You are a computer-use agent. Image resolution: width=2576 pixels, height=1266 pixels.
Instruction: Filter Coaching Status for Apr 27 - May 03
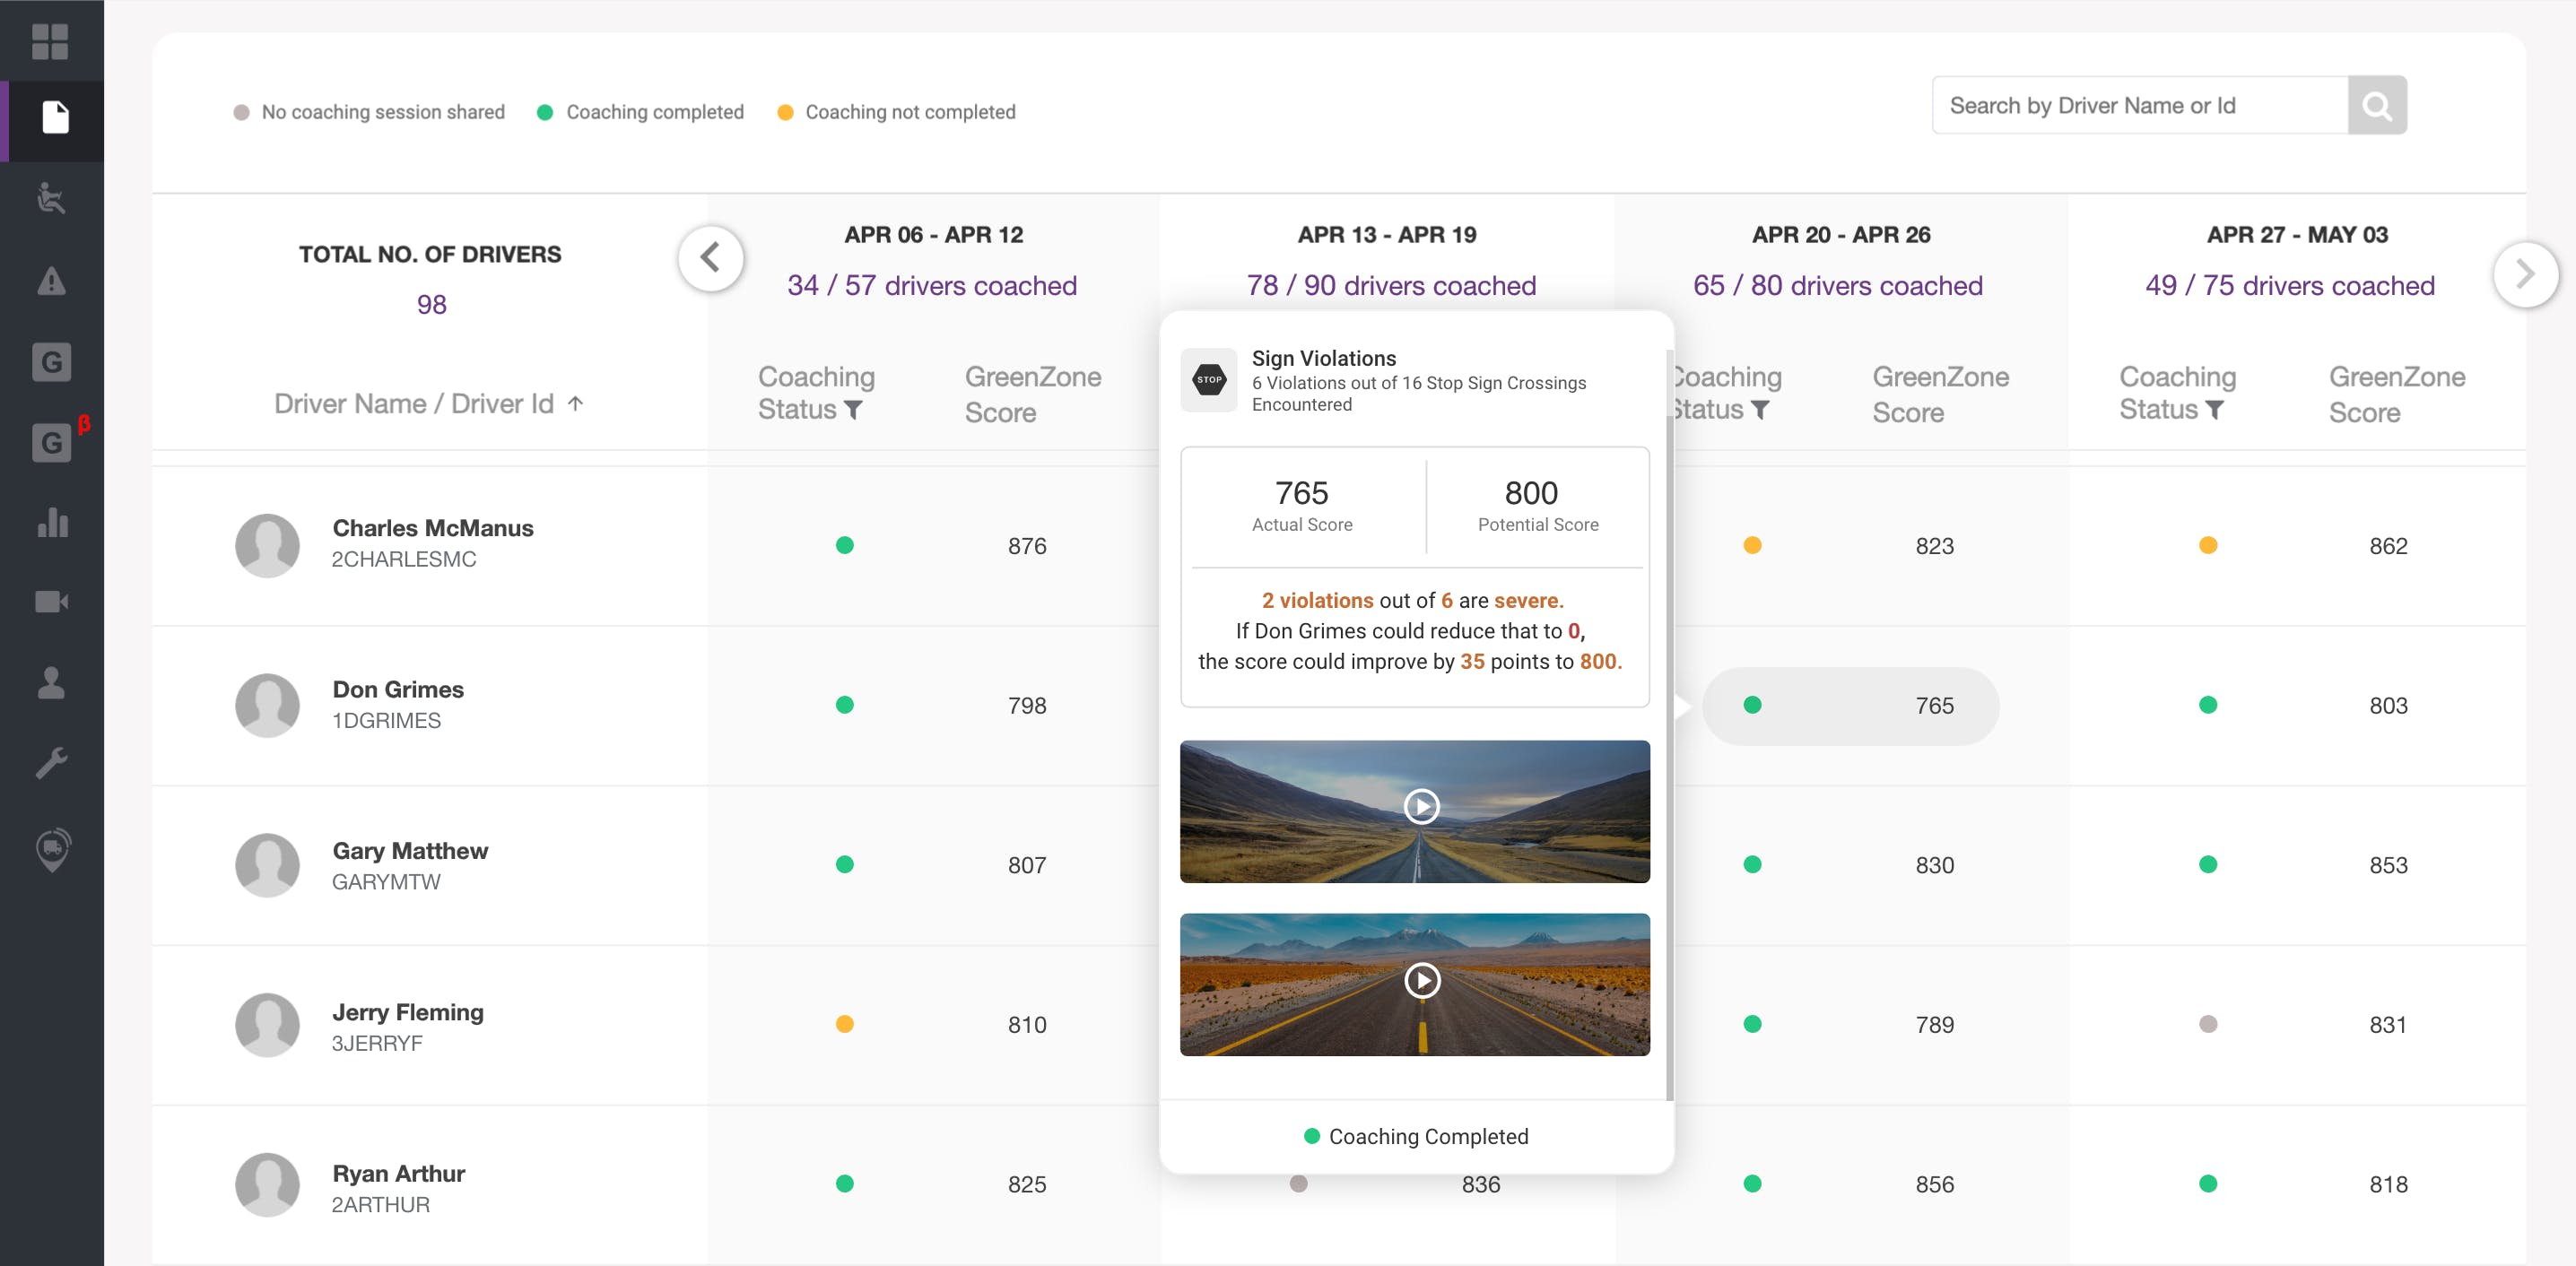point(2215,410)
